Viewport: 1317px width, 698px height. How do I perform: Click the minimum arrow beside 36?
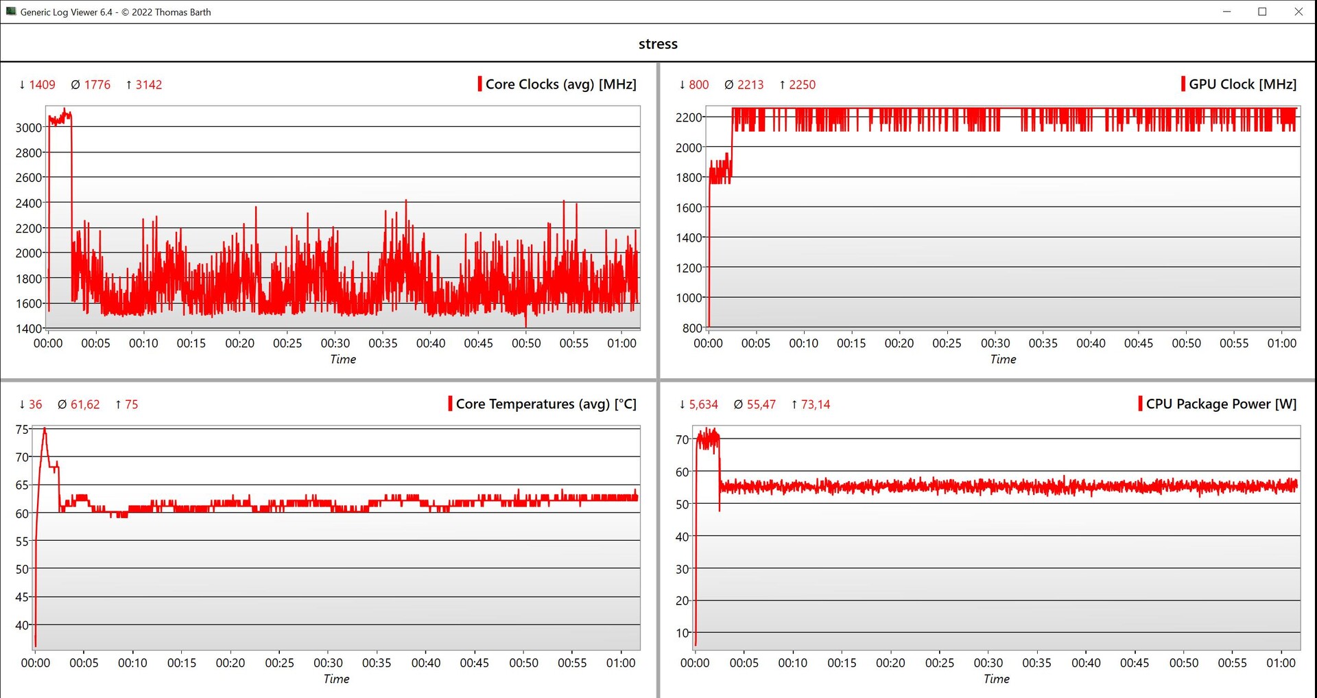[x=22, y=404]
